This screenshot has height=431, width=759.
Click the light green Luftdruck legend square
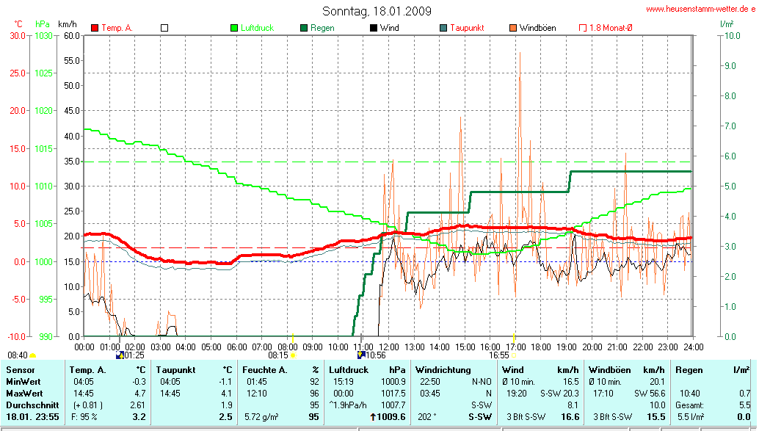[x=235, y=28]
